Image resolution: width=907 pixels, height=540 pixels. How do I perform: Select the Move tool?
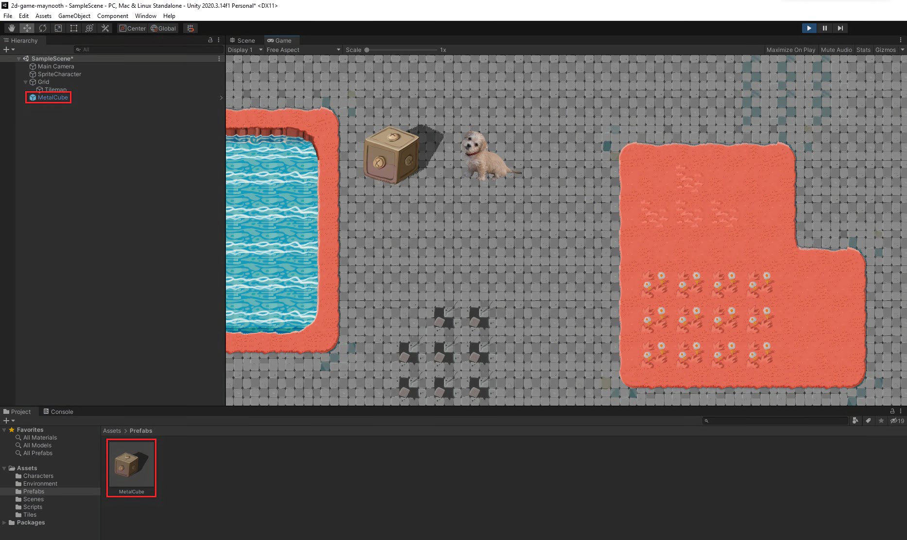pyautogui.click(x=27, y=28)
